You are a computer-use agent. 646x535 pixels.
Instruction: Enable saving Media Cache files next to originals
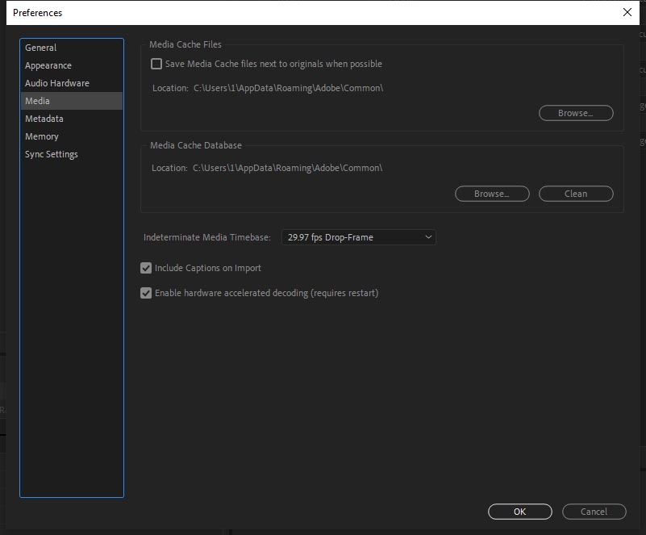[156, 64]
